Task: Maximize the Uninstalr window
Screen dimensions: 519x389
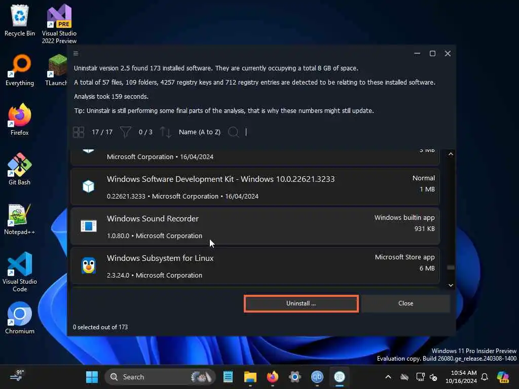Action: [x=433, y=54]
